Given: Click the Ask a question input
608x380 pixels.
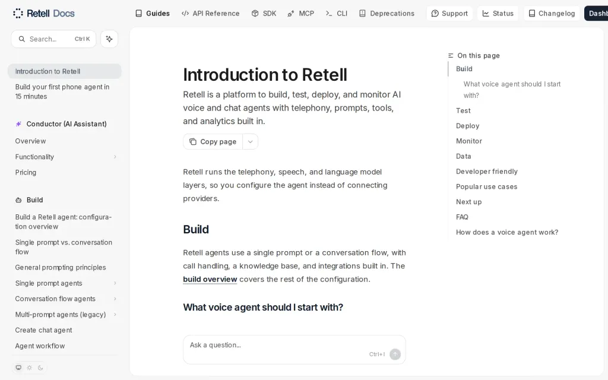Looking at the screenshot, I should (x=294, y=349).
